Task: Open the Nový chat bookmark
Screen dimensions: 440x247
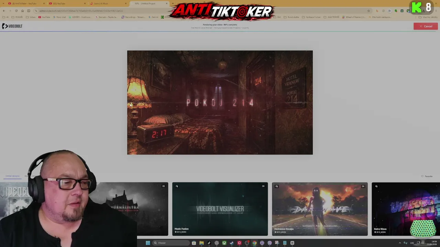Action: (x=59, y=17)
